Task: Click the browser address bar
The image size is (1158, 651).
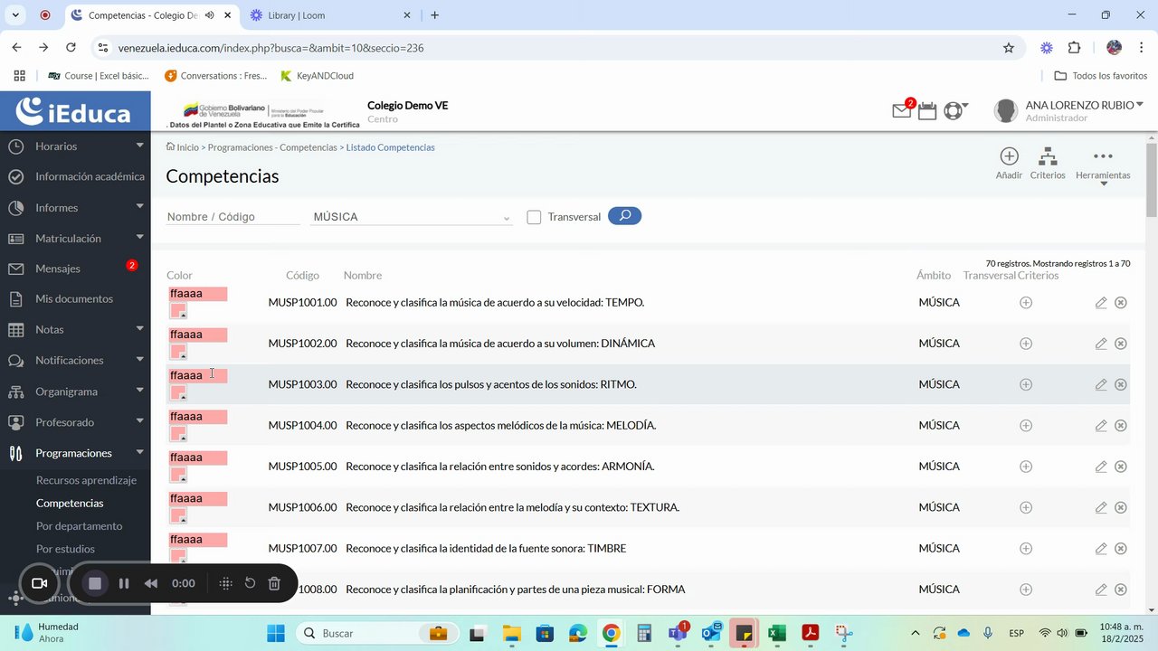Action: [x=552, y=48]
